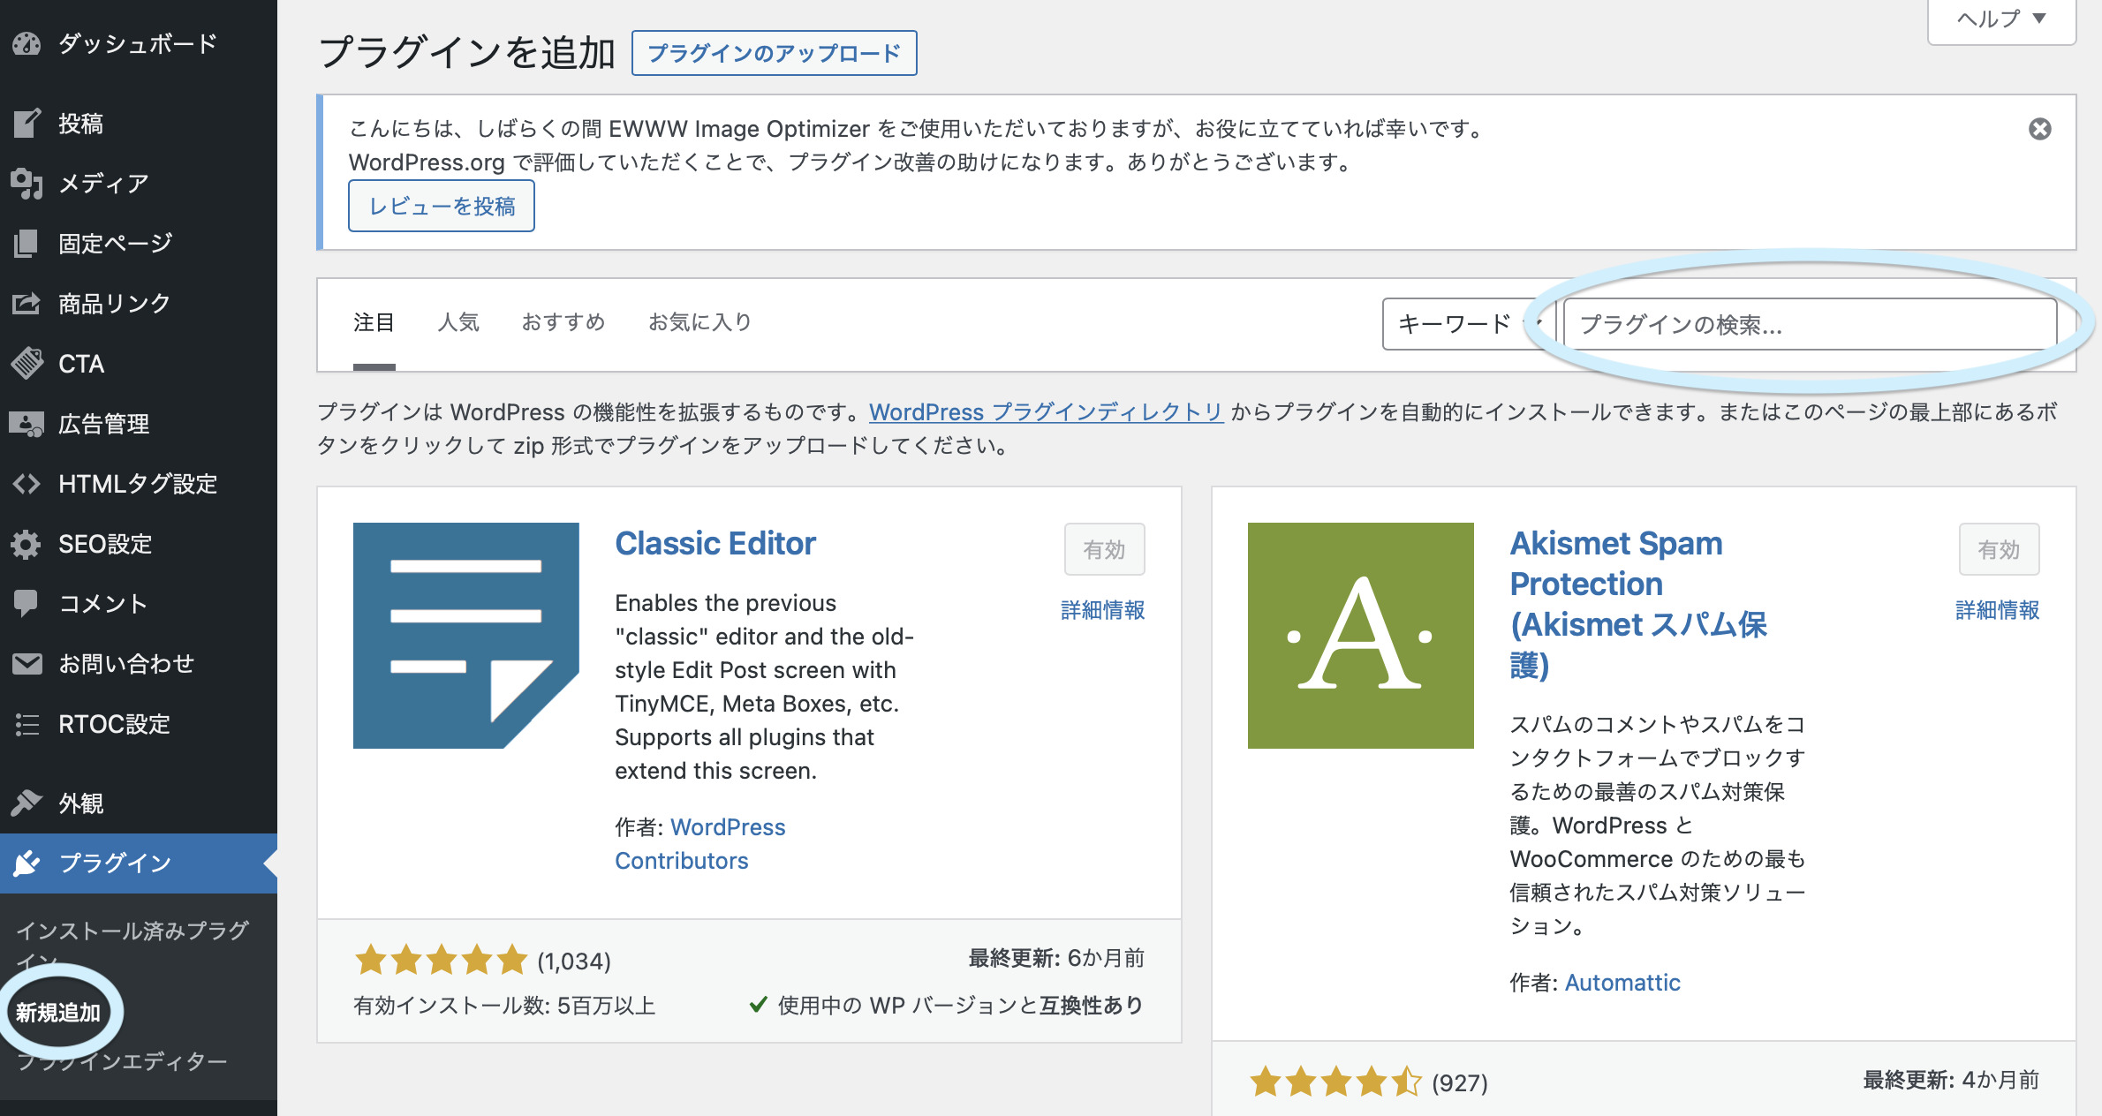
Task: Click the 広告管理 icon in sidebar
Action: (26, 424)
